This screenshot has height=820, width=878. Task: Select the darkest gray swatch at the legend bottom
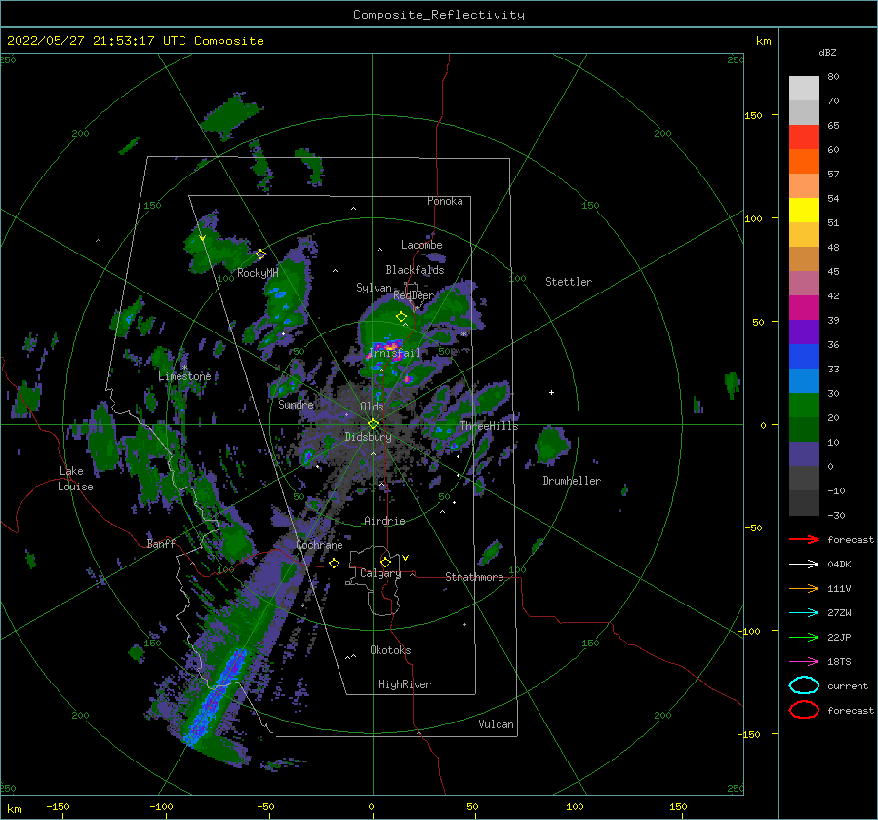click(804, 503)
